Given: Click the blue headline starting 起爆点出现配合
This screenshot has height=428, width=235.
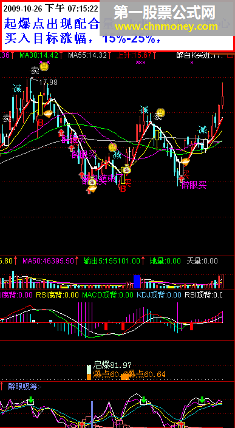Looking at the screenshot, I should pos(52,24).
